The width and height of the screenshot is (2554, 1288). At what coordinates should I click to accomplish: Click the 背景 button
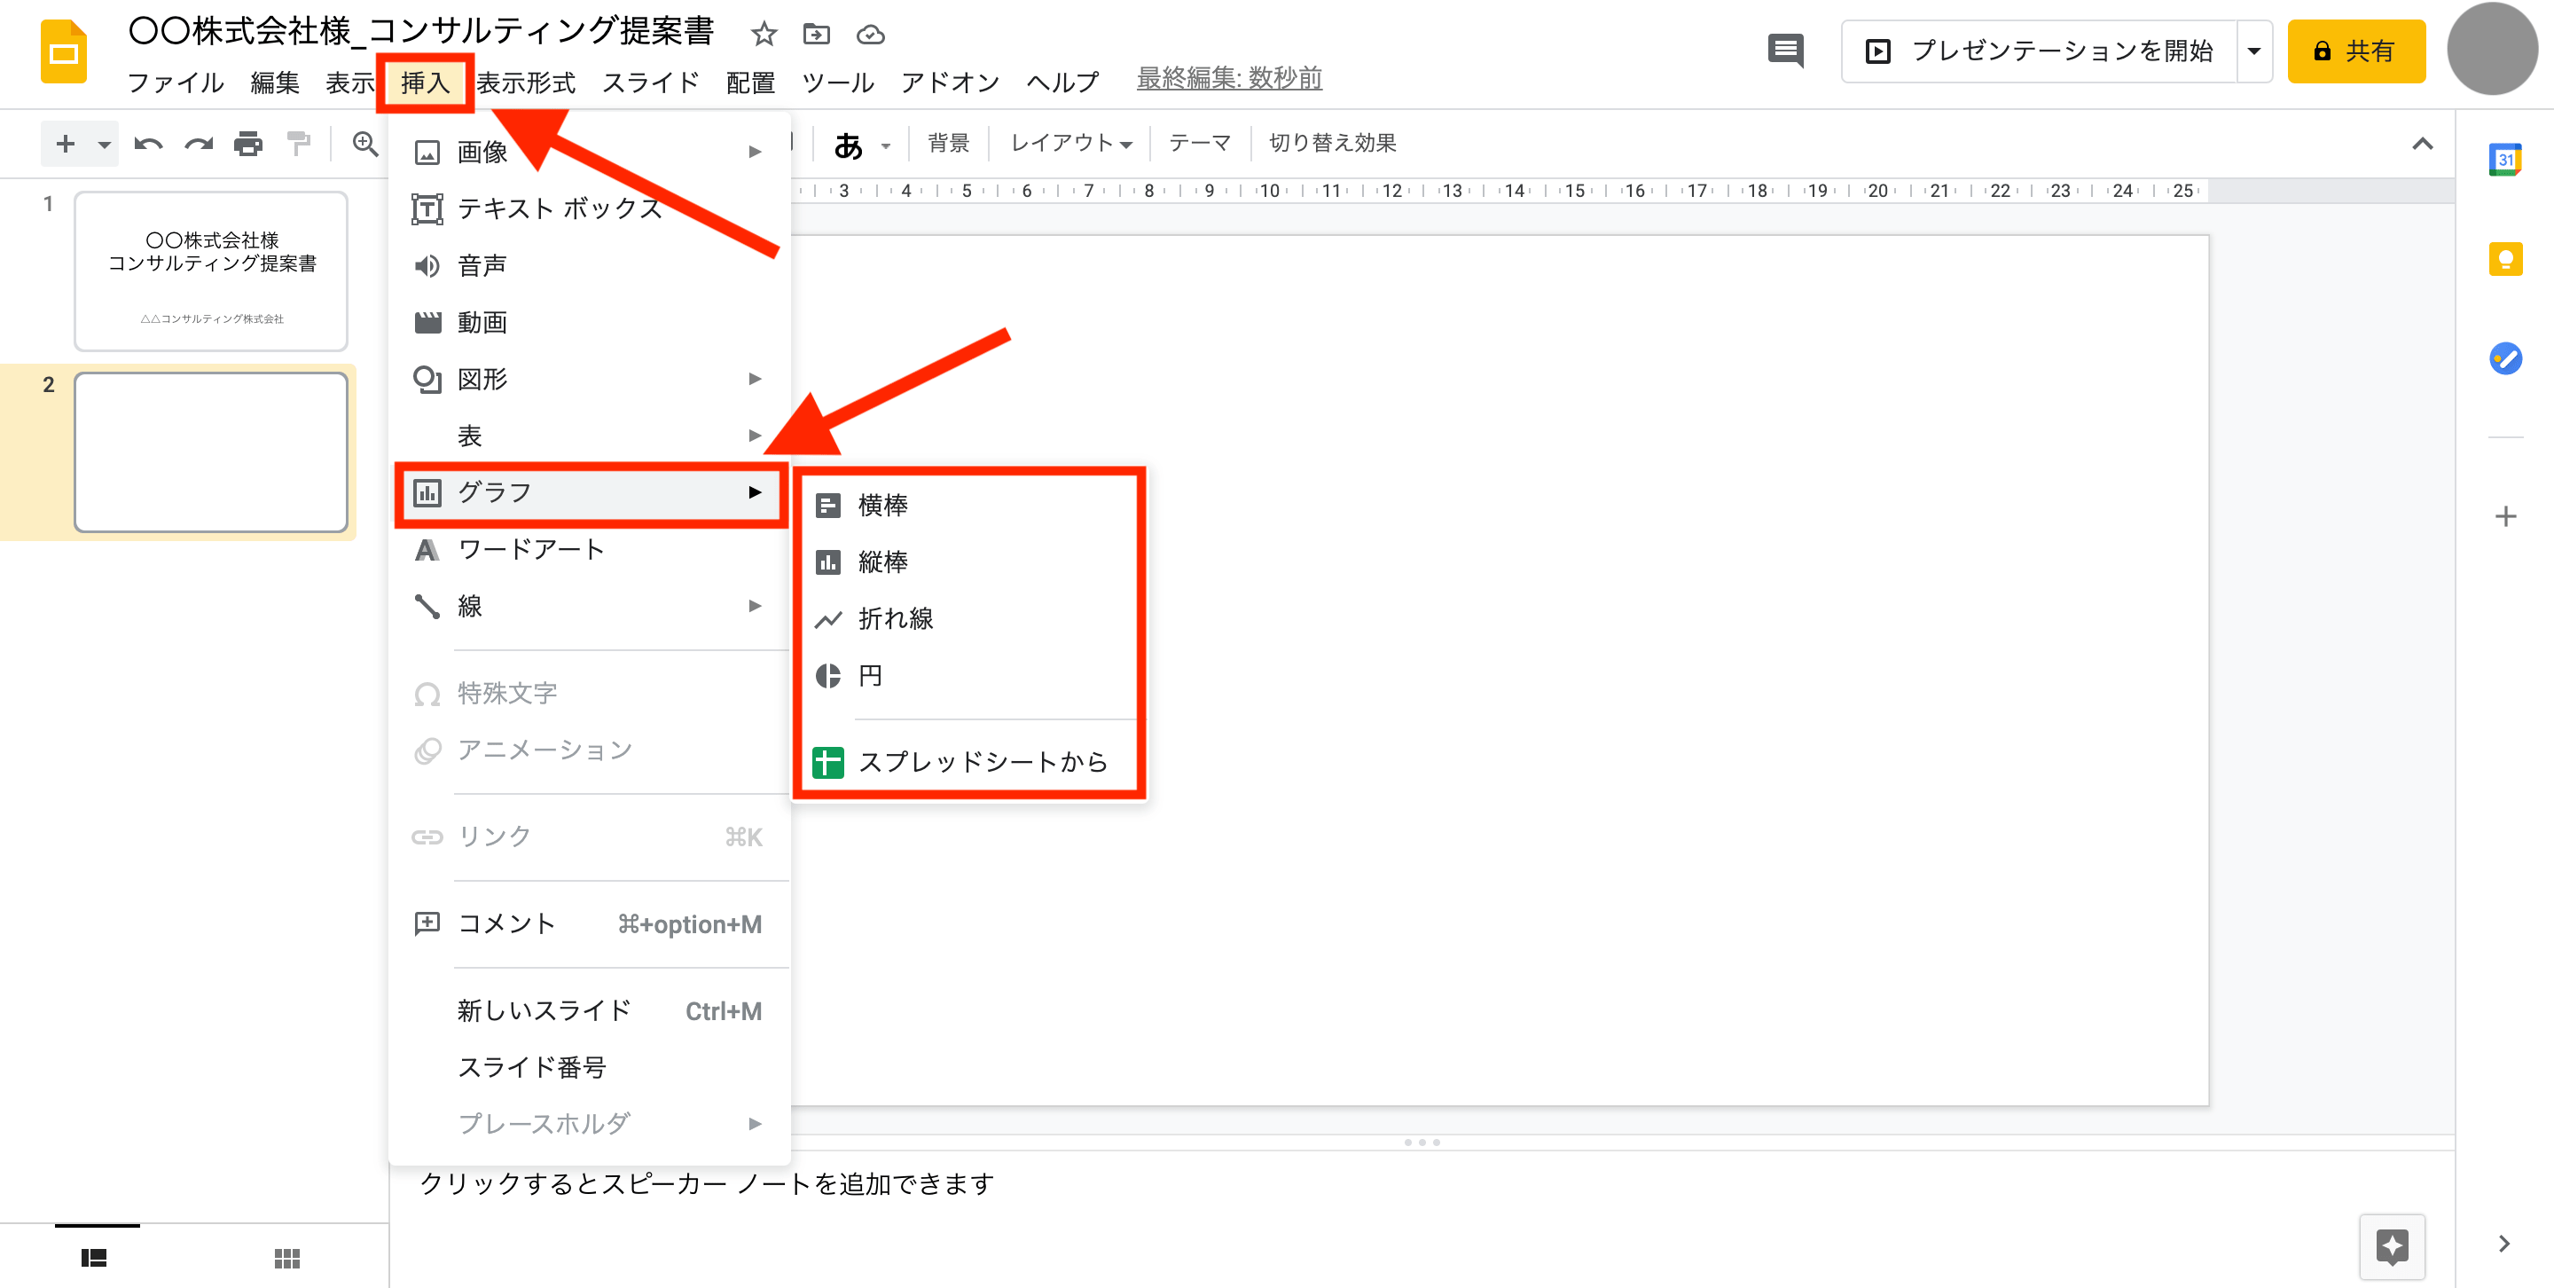coord(948,144)
